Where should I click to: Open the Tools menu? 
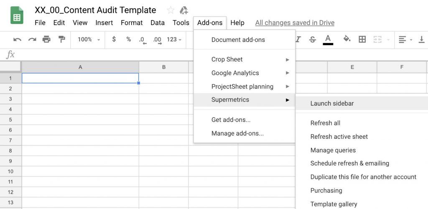181,23
